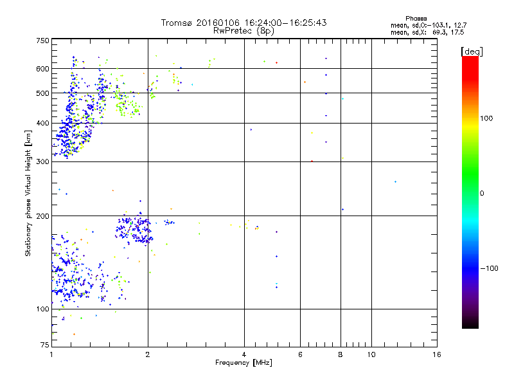Click the 'Frequency [MHz]' axis label

coord(244,363)
